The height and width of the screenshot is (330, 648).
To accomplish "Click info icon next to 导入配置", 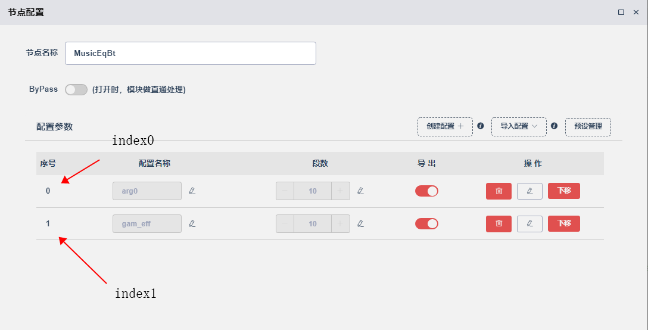I will [x=554, y=126].
